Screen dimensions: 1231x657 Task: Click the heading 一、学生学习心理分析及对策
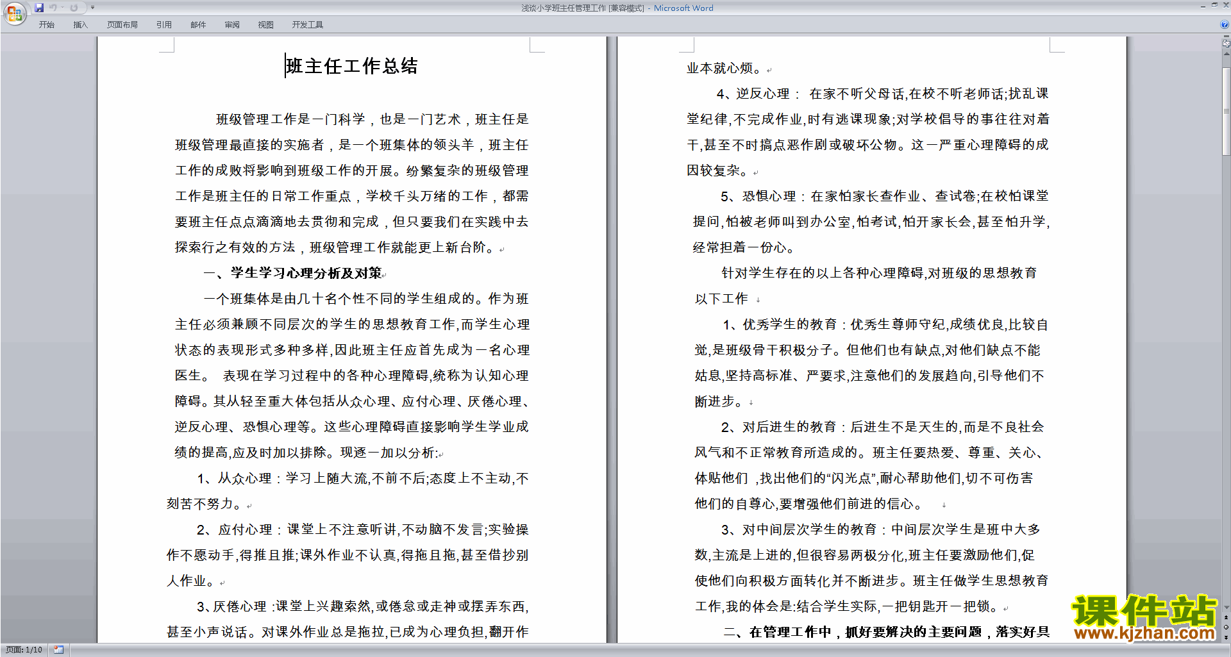pyautogui.click(x=292, y=273)
